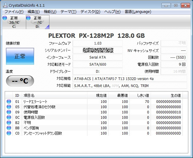The width and height of the screenshot is (193, 158).
Task: Close the CrystalDiskInfo window
Action: point(185,6)
